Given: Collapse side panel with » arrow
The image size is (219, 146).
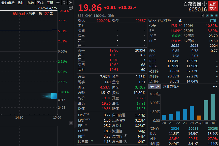Looking at the screenshot, I should coord(75,115).
